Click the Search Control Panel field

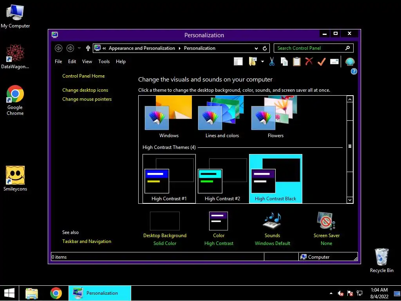tap(314, 48)
